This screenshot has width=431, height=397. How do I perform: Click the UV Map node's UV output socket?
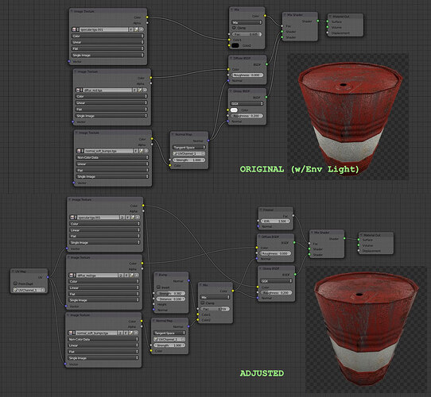click(48, 277)
